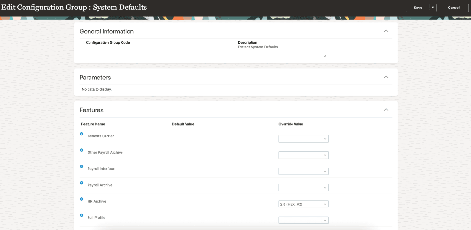Click the Other Payroll Archive feature name
Image resolution: width=471 pixels, height=230 pixels.
(x=105, y=152)
